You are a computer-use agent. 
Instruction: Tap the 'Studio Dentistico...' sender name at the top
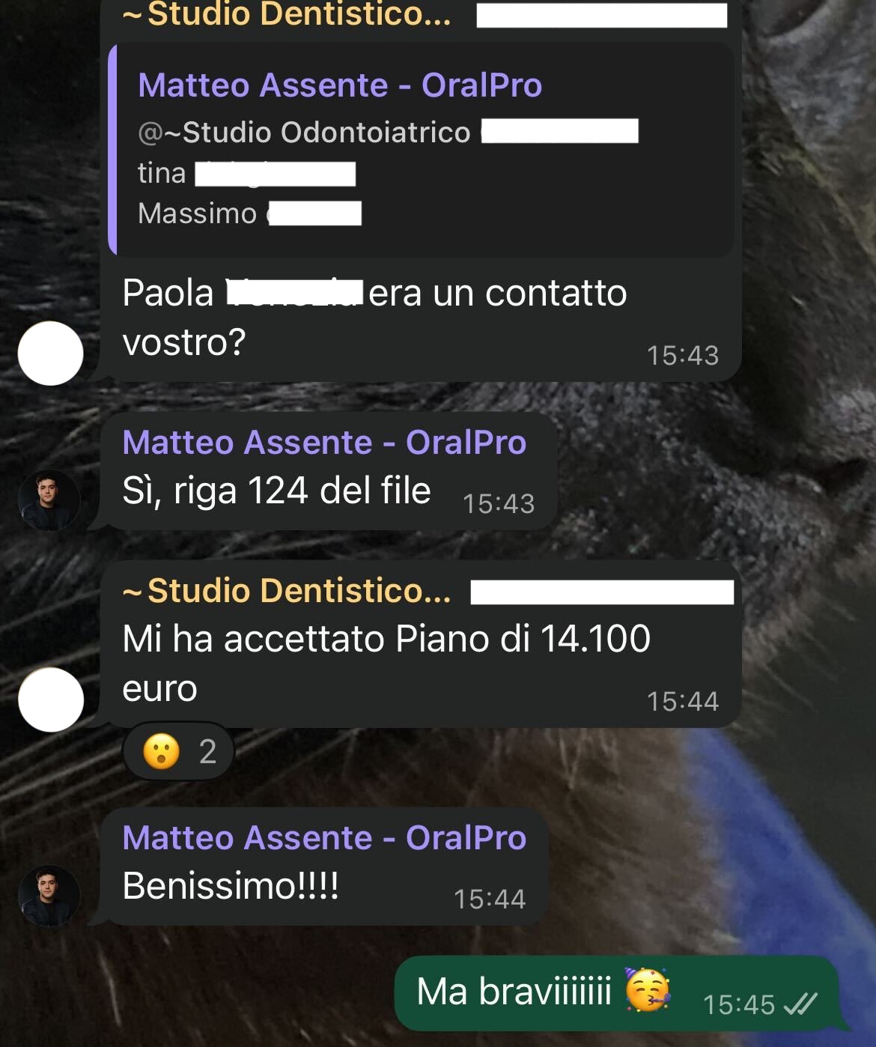(286, 14)
